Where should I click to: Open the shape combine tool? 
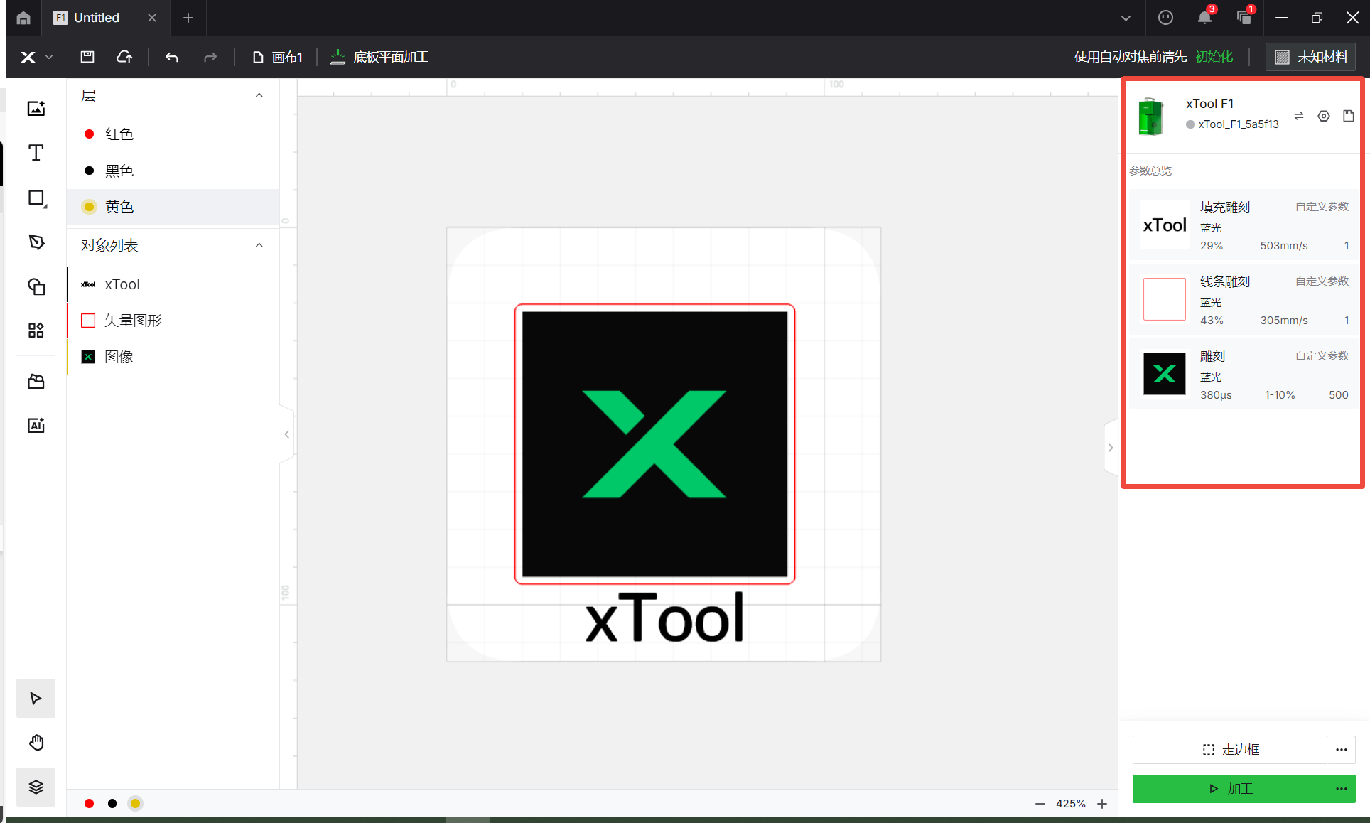coord(36,286)
